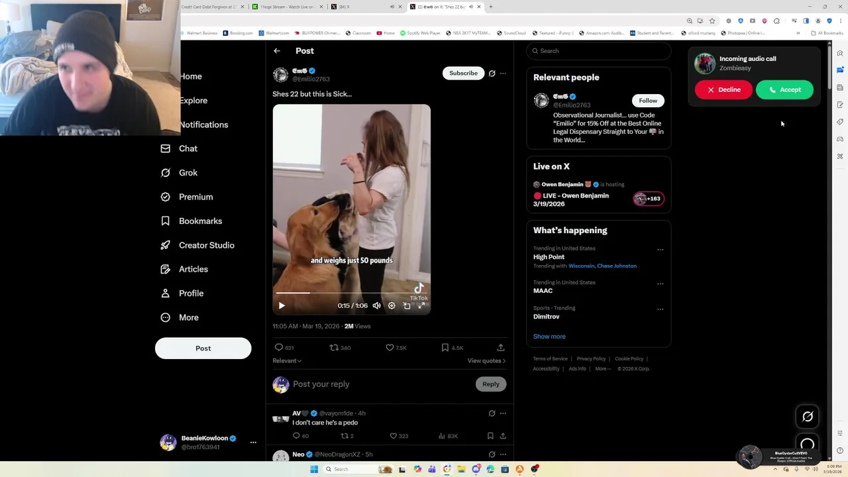Go to Premium page
Viewport: 848px width, 477px height.
pyautogui.click(x=186, y=197)
